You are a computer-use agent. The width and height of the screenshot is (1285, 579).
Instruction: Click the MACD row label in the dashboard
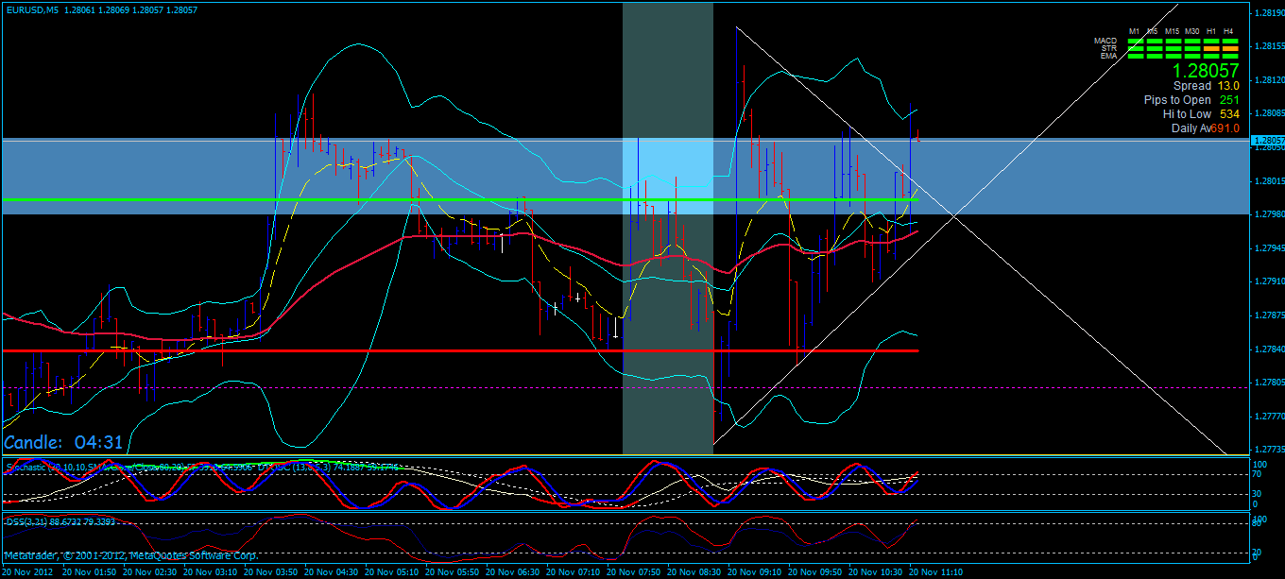coord(1107,41)
